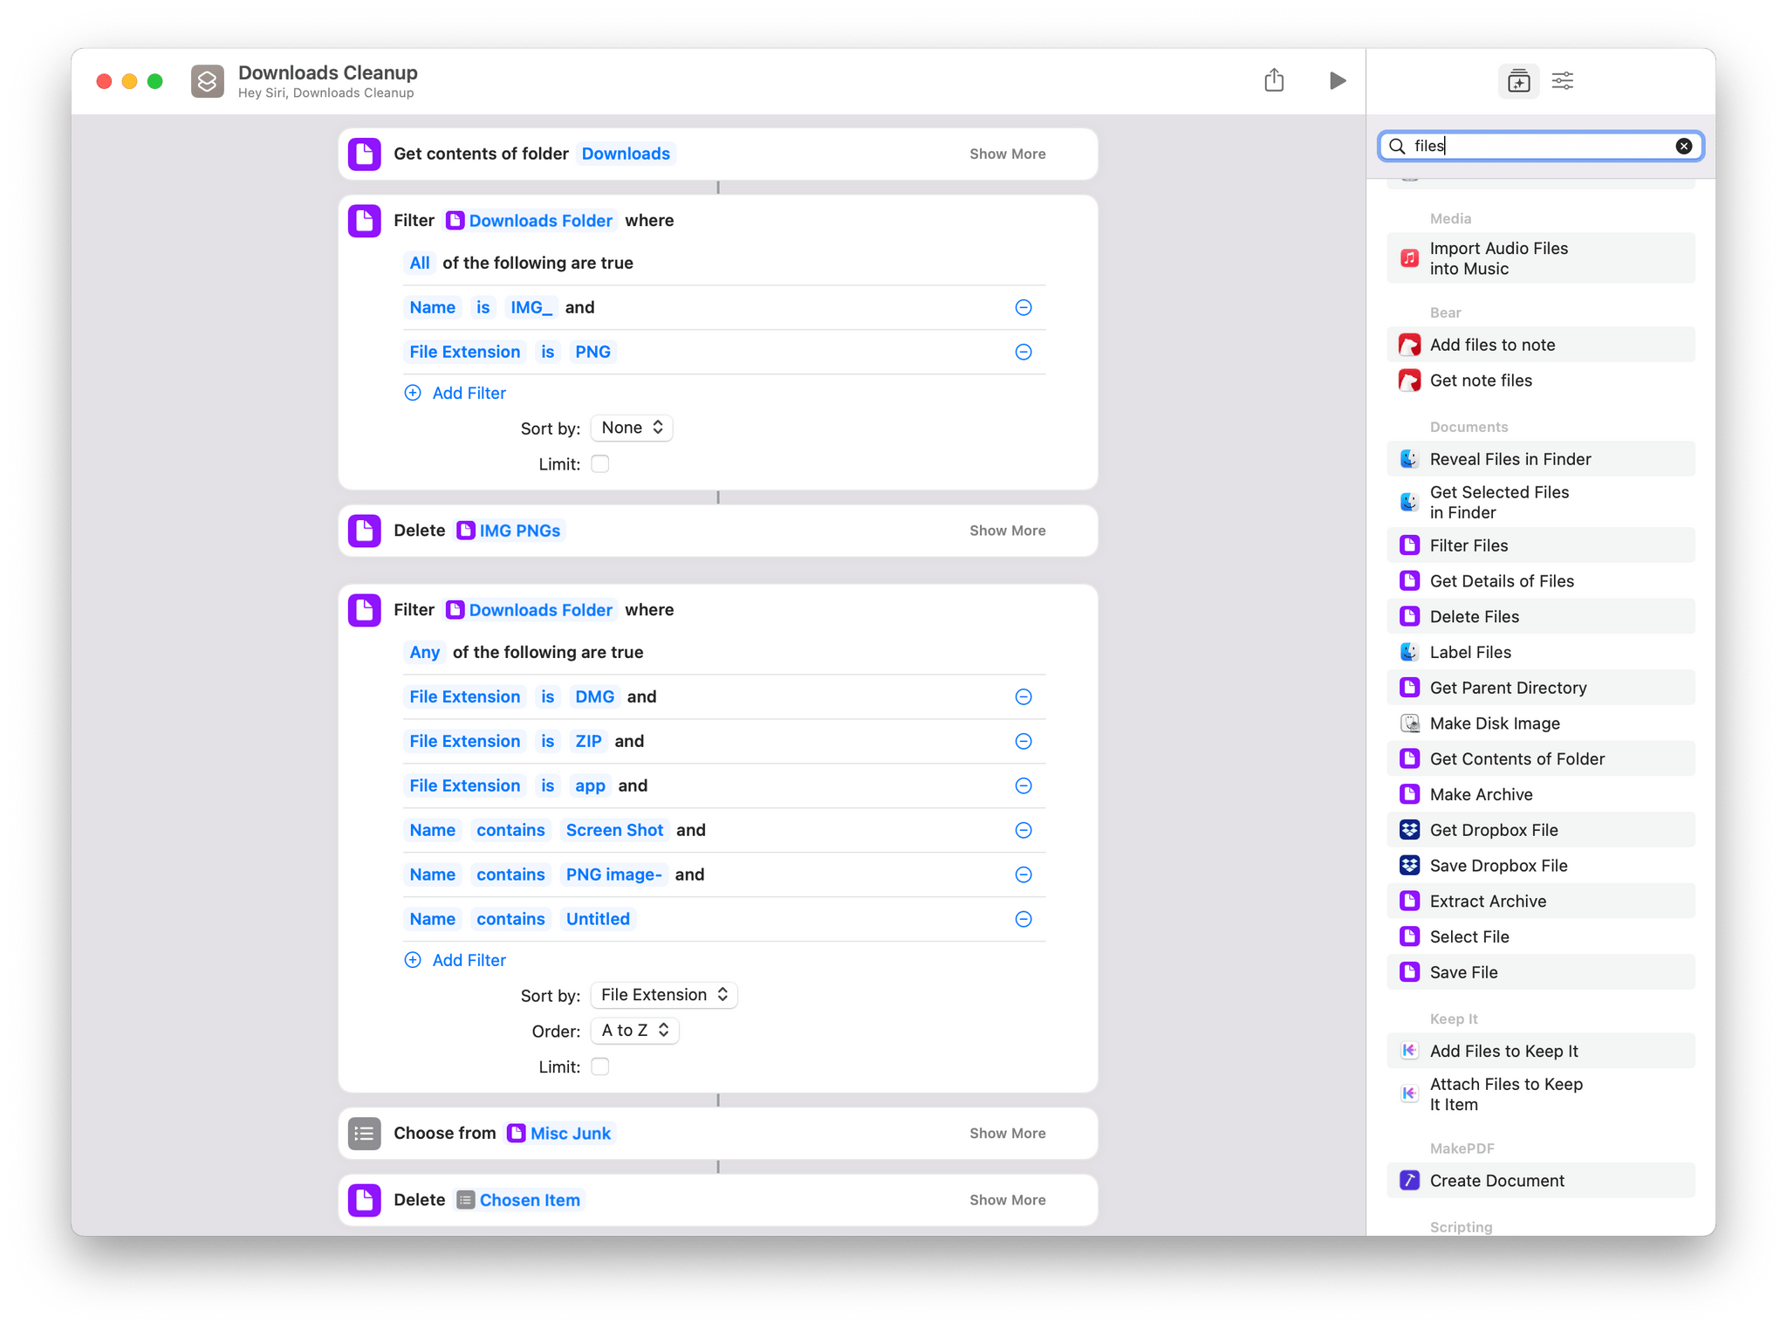Screen dimensions: 1787x1330
Task: Show More on Delete Chosen Item action
Action: tap(1007, 1200)
